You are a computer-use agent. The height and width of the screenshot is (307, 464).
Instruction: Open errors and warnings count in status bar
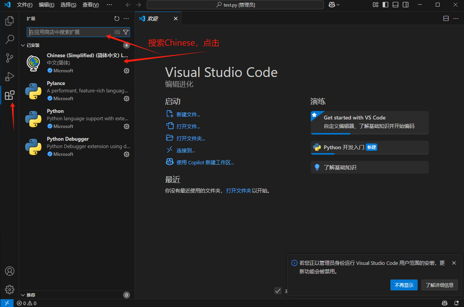tap(27, 303)
